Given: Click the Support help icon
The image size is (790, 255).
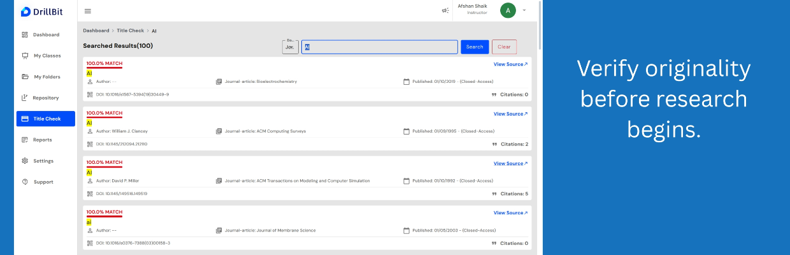Looking at the screenshot, I should point(25,182).
